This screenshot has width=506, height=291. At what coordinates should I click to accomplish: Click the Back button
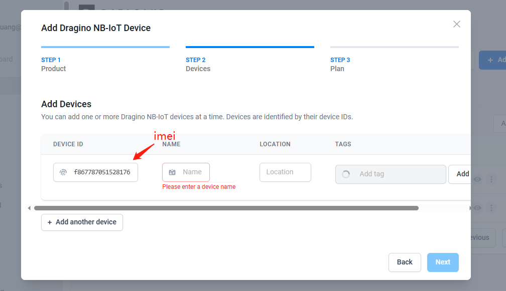click(x=405, y=262)
